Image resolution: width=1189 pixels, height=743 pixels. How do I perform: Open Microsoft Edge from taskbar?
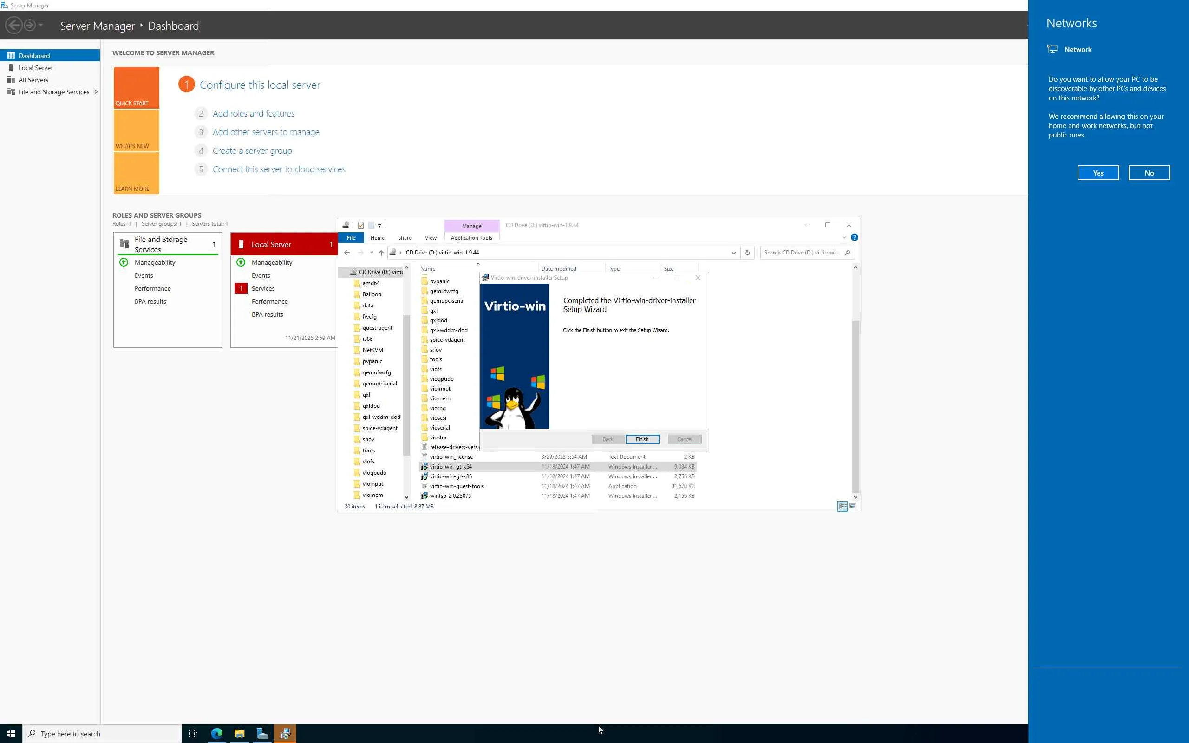click(217, 734)
